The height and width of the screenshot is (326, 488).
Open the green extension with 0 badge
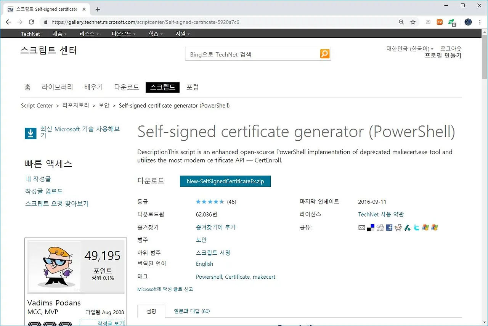(452, 22)
